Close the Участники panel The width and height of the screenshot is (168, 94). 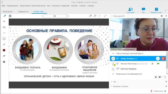166,16
